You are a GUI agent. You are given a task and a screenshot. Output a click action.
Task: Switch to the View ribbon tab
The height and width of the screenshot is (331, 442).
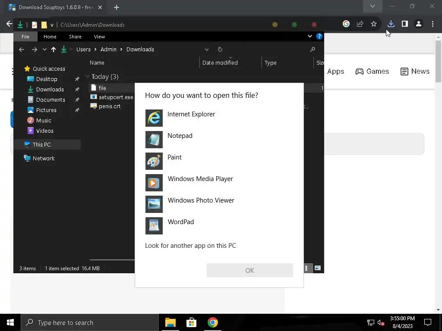click(99, 37)
